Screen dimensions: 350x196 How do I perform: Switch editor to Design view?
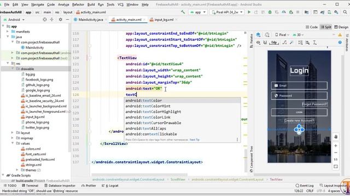341,27
